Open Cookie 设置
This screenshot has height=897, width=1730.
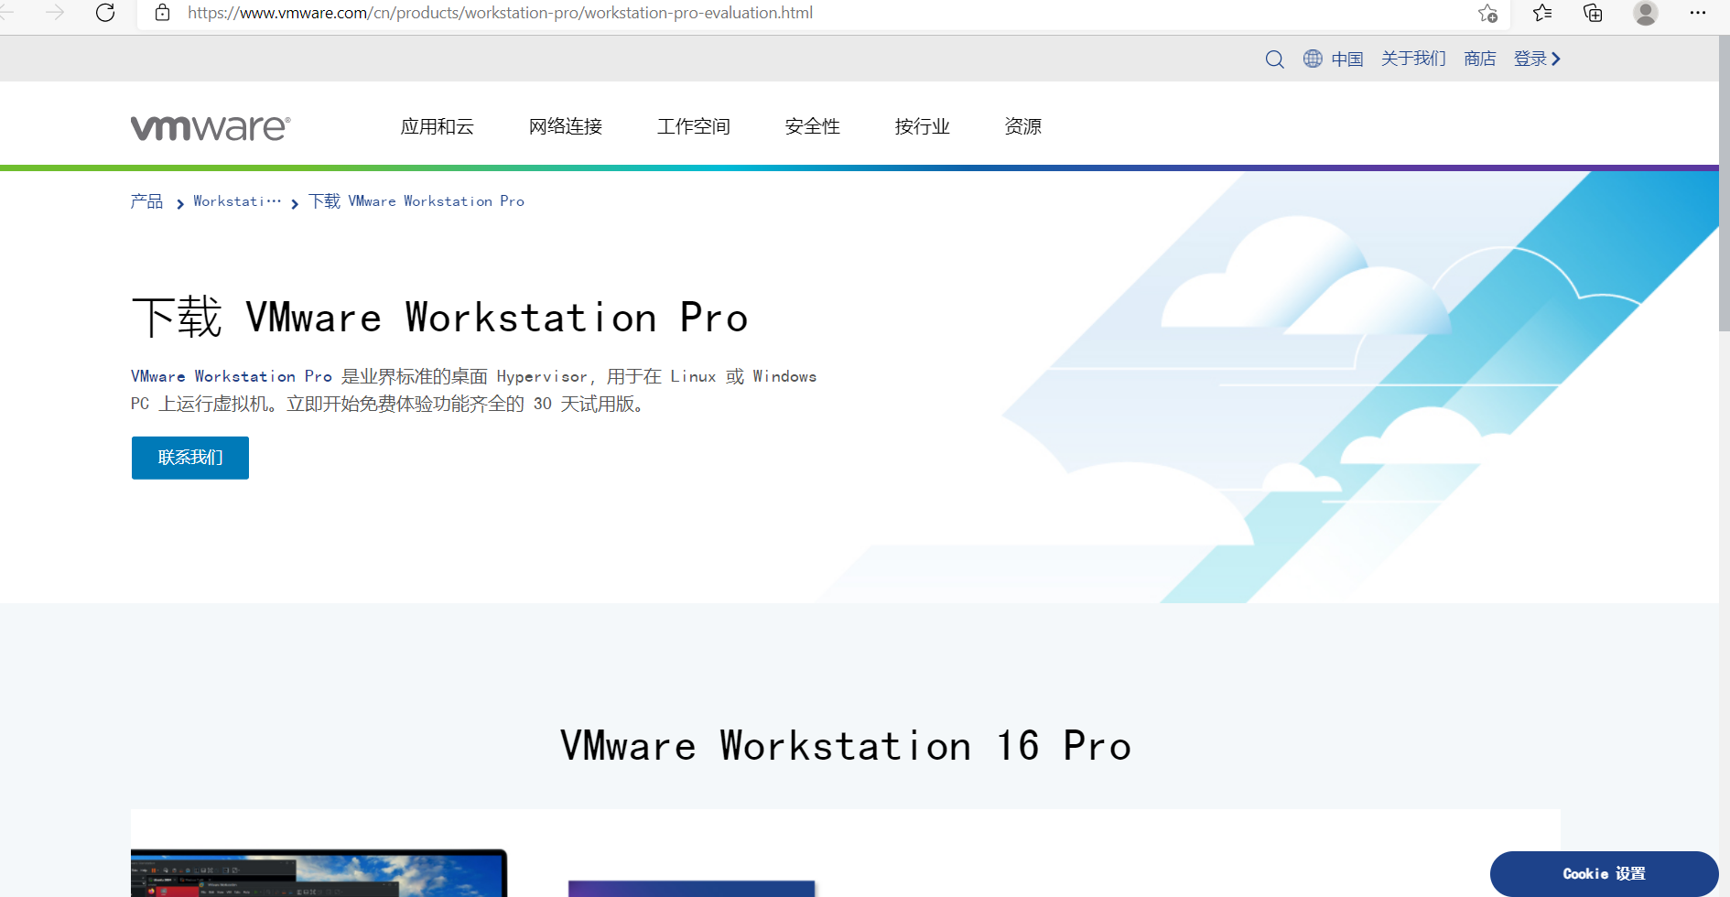(1604, 873)
